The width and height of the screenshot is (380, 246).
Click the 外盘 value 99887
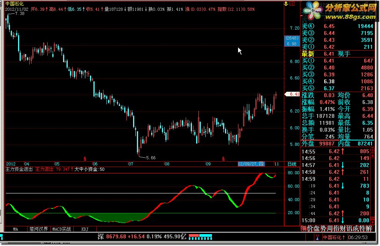coord(327,144)
